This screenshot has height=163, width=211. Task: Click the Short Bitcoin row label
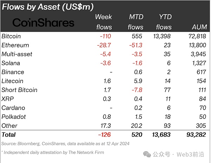(x=19, y=90)
